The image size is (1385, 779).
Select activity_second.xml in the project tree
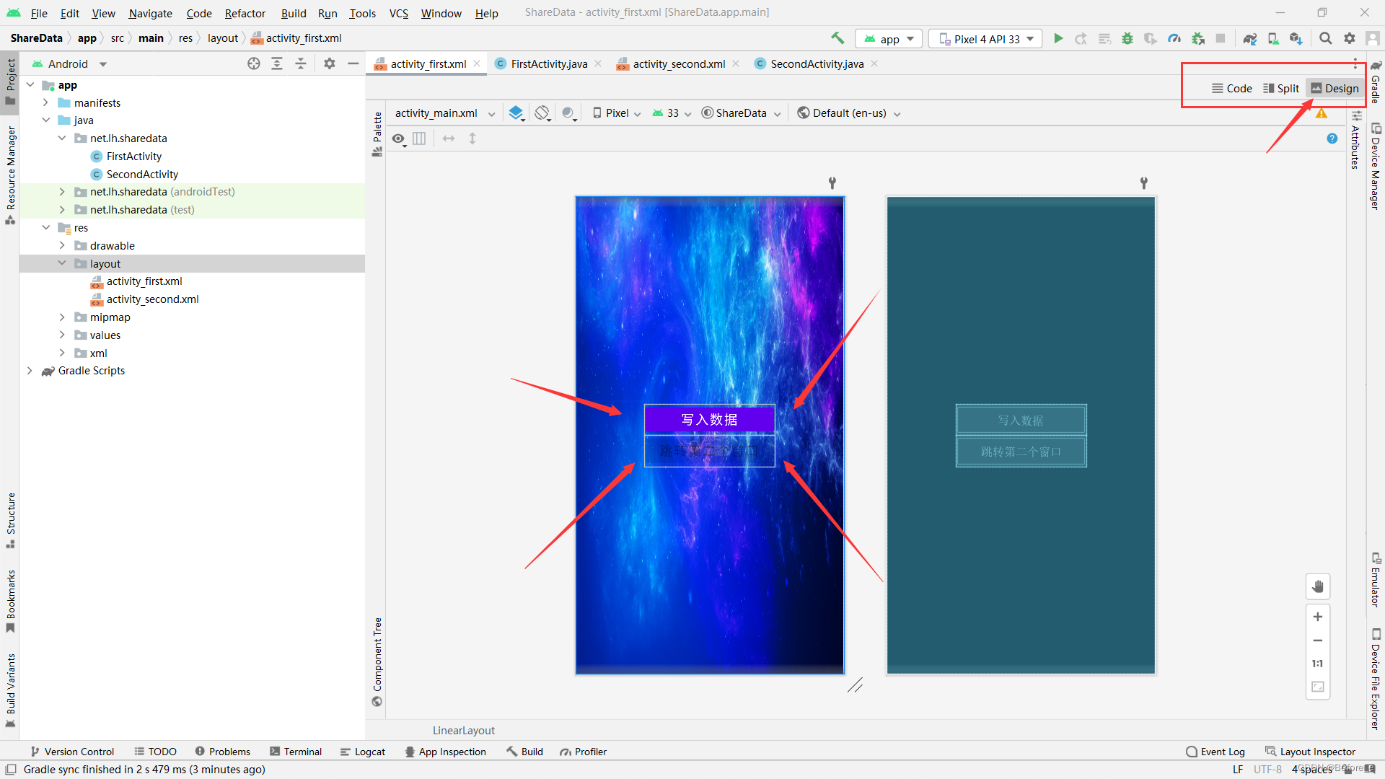tap(152, 299)
